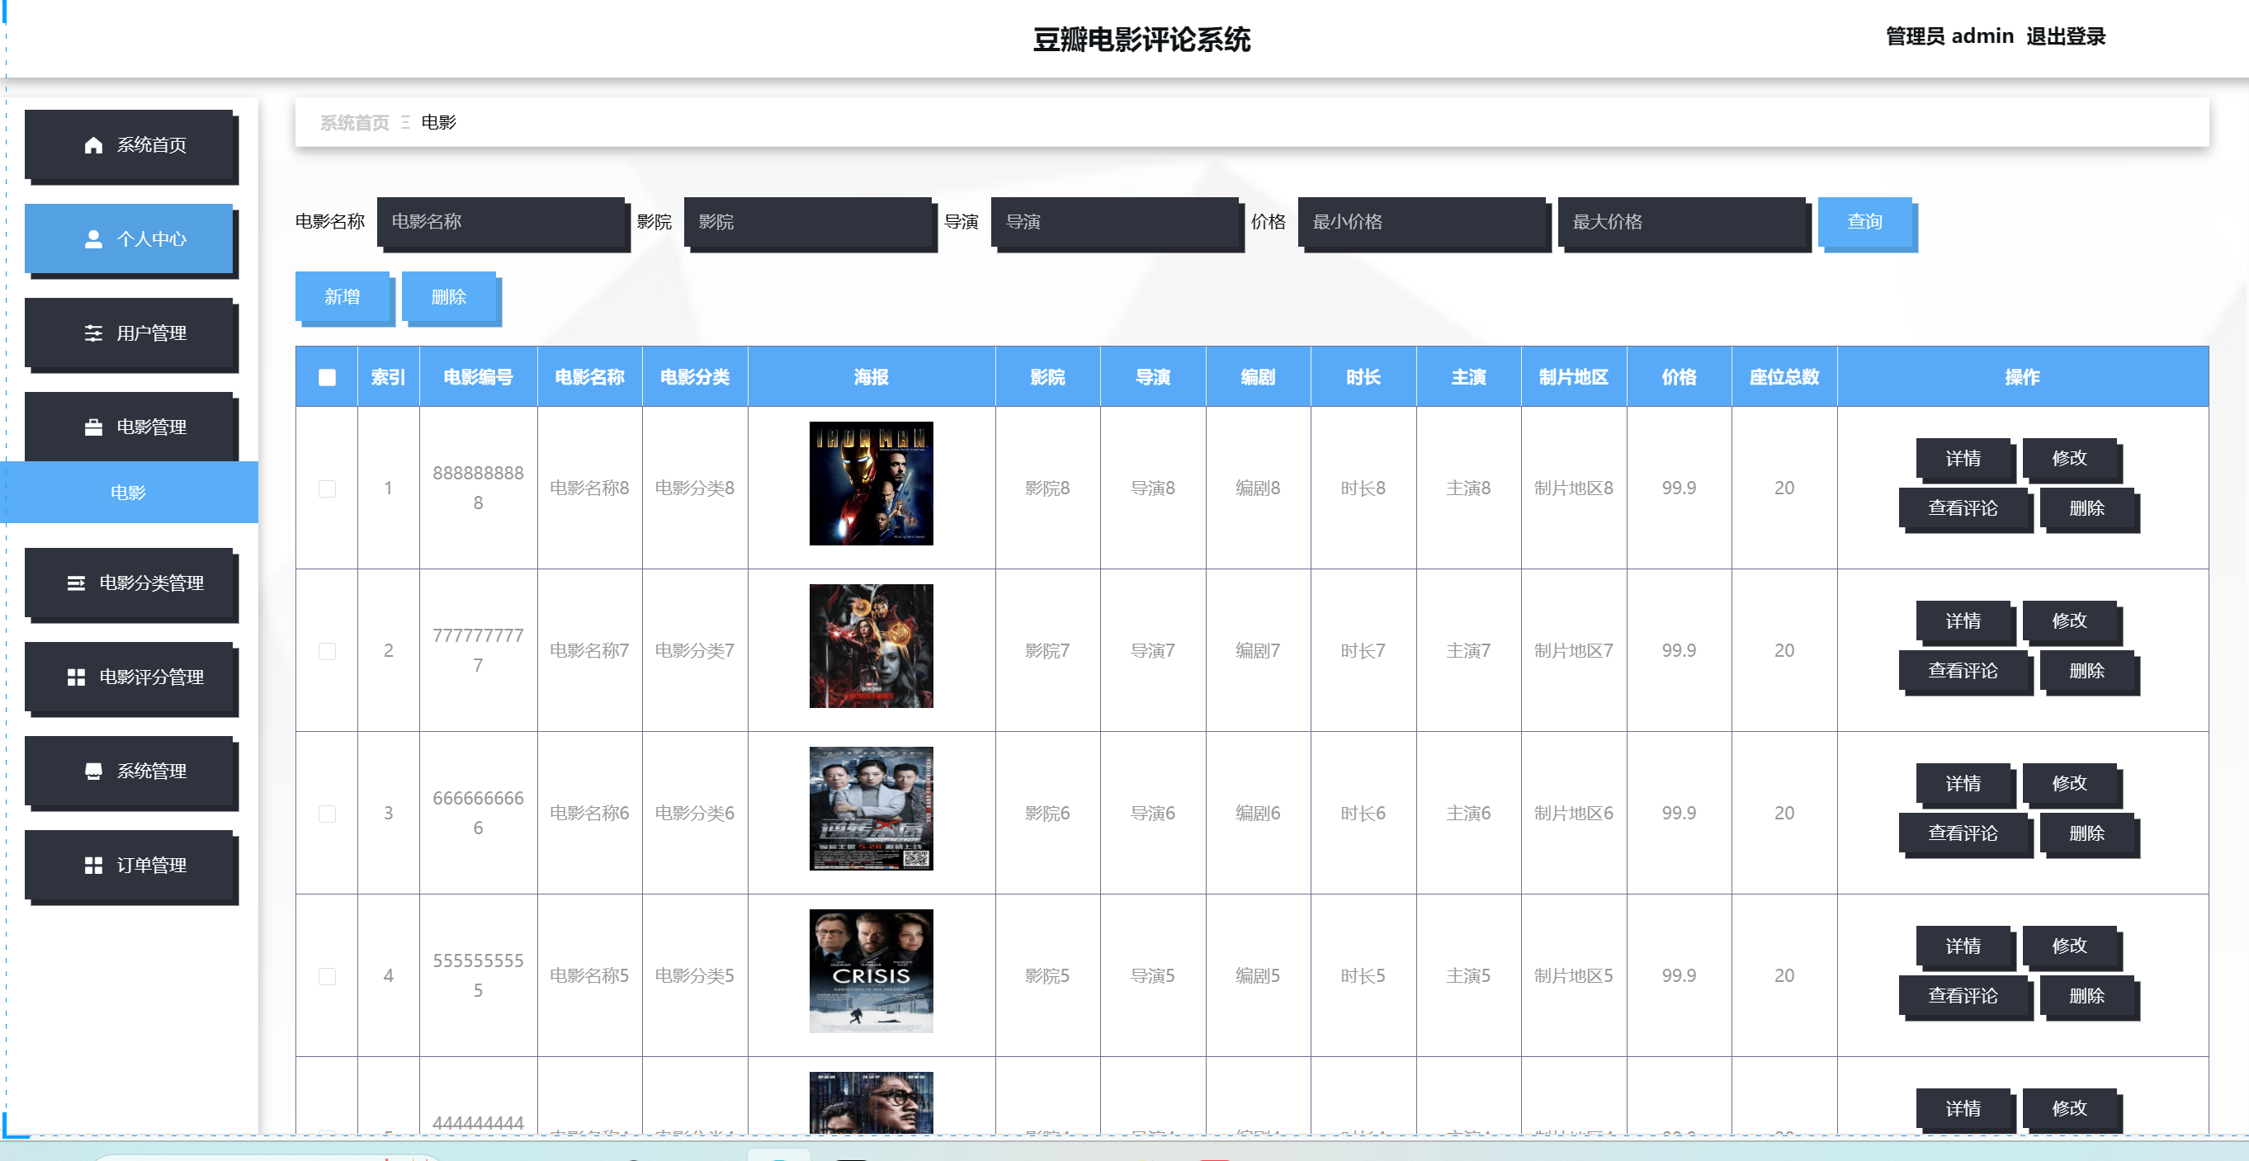Go to 系统首页 in the breadcrumb
Screen dimensions: 2249x1161
pos(354,123)
